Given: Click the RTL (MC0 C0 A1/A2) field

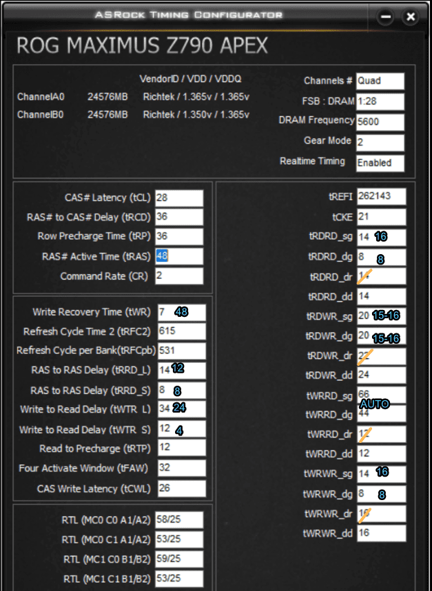Looking at the screenshot, I should pos(179,520).
